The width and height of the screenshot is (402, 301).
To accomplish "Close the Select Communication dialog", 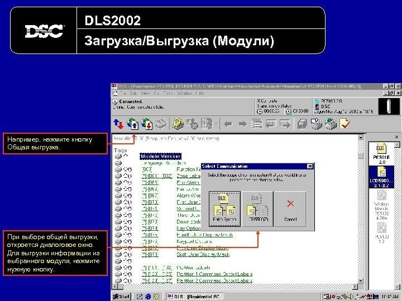I will tap(310, 166).
